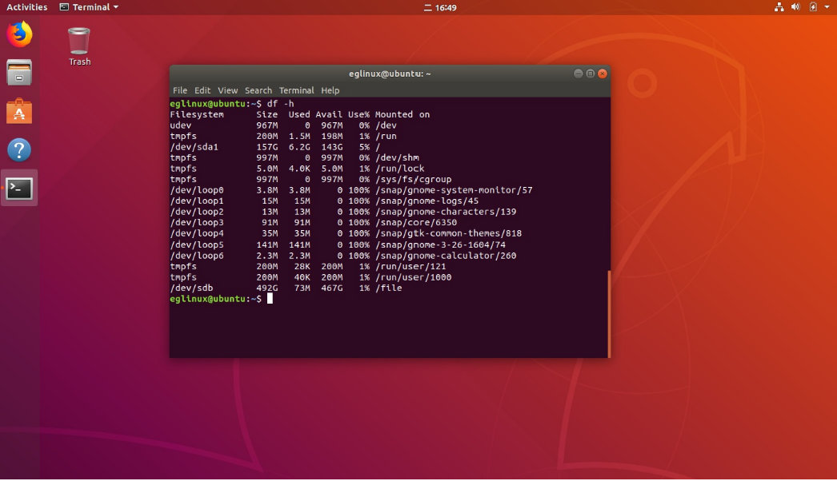This screenshot has width=837, height=481.
Task: Open the View menu in Terminal
Action: (228, 90)
